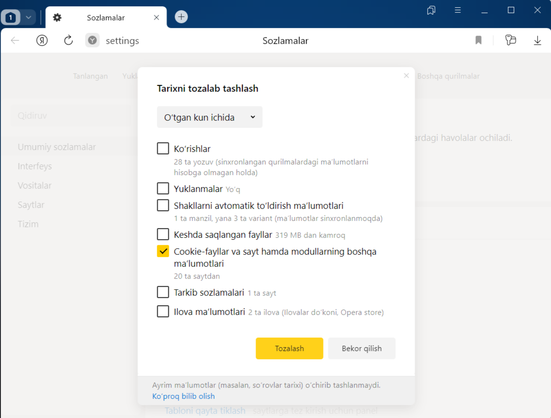Open the bookmarks panel icon in title bar

click(431, 10)
